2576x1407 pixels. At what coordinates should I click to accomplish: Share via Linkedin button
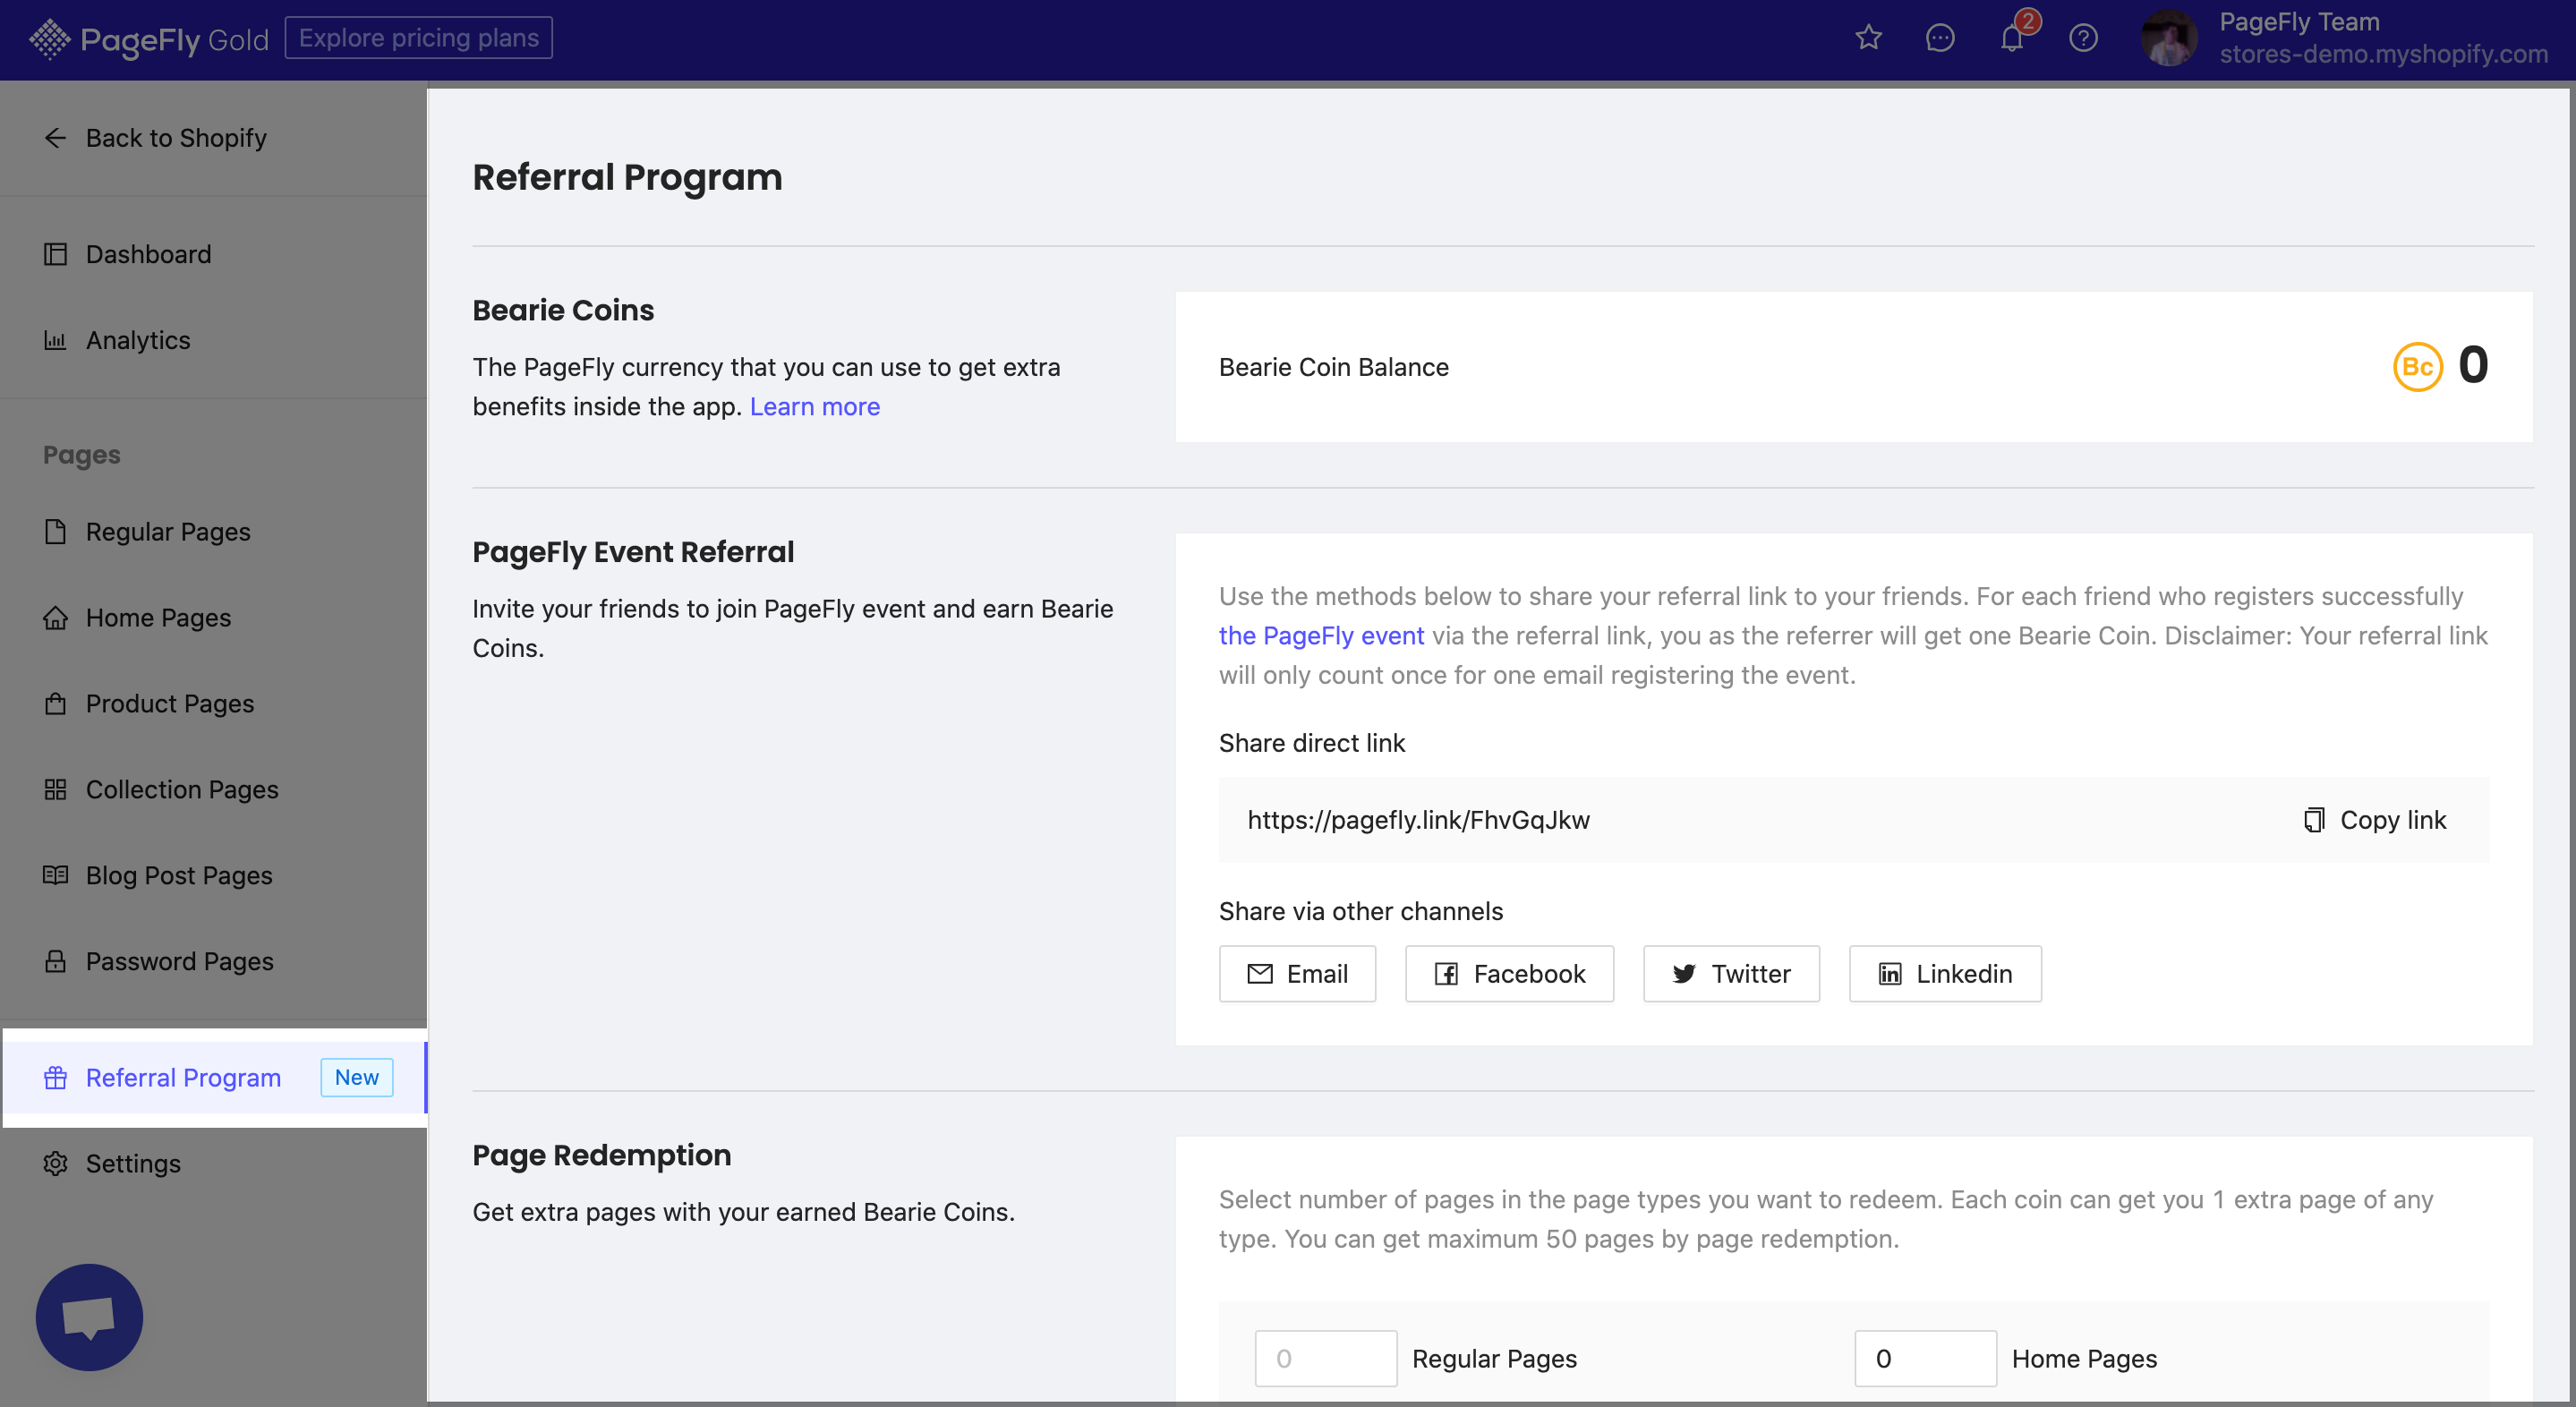1945,974
